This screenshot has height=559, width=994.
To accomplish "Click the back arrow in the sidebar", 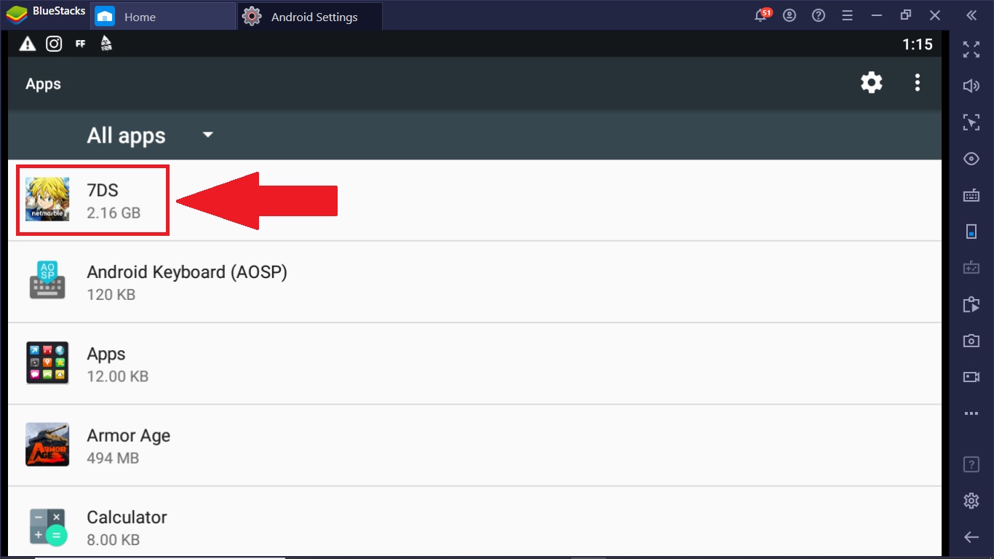I will (x=971, y=537).
